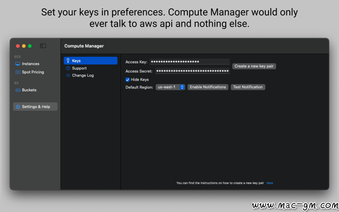
Task: Click the Change Log list icon
Action: point(68,75)
